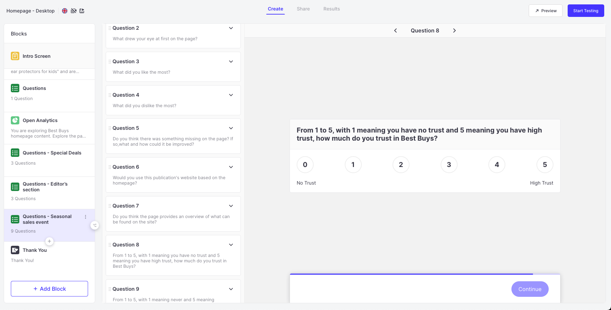Image resolution: width=611 pixels, height=310 pixels.
Task: Click the 'What did you dislike the most?' text
Action: [145, 106]
